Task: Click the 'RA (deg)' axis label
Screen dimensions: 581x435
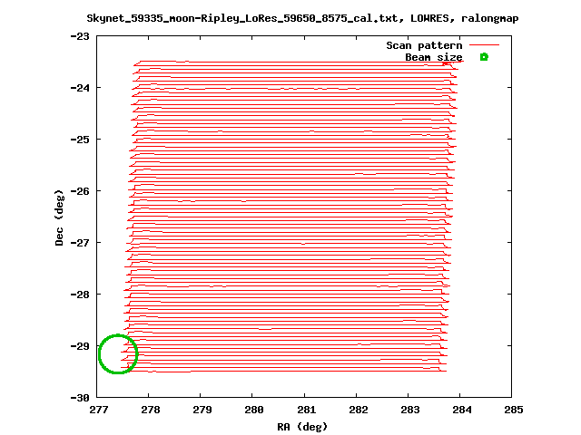Action: 302,427
